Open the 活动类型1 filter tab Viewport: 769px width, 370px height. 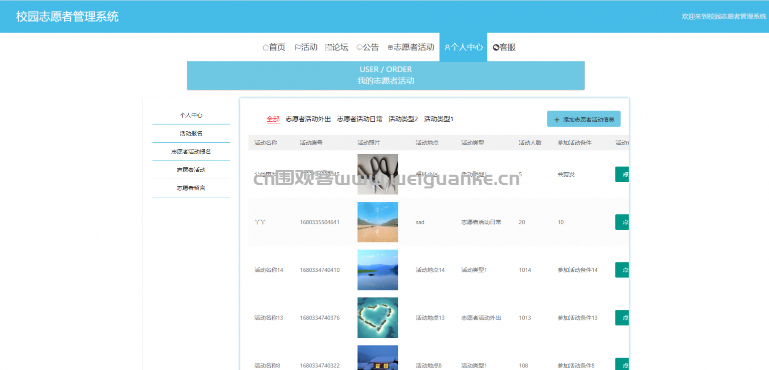point(439,119)
